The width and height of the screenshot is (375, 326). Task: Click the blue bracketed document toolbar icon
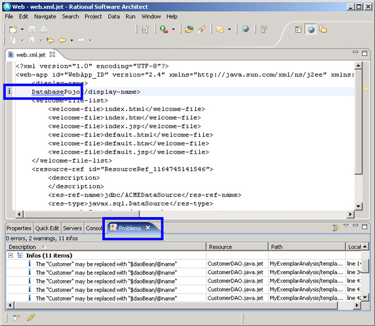tap(145, 30)
